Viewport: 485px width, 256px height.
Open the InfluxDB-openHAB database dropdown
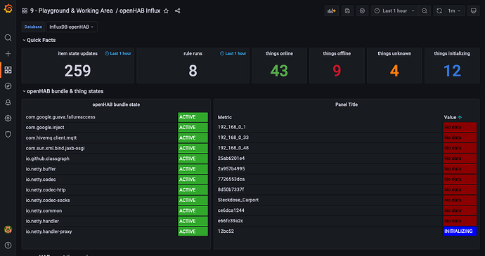pyautogui.click(x=72, y=27)
